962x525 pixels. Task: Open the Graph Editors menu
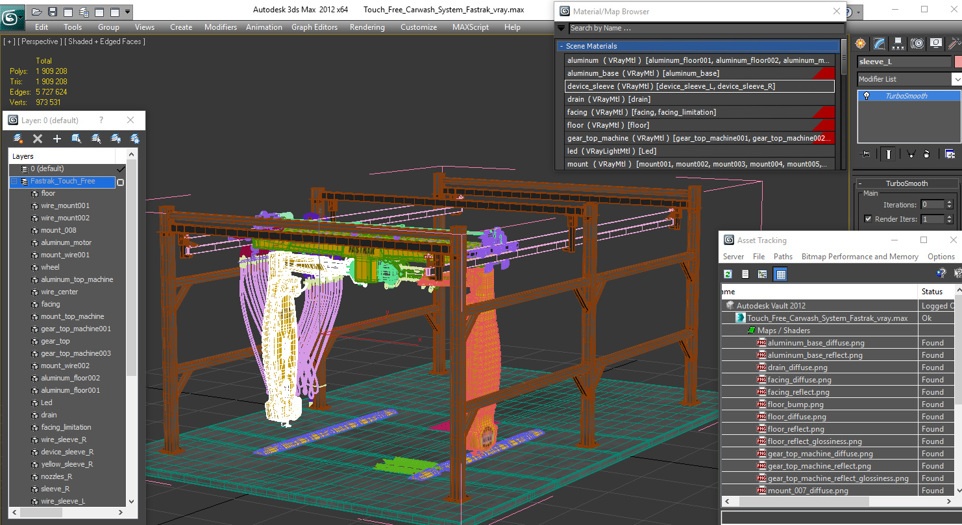[314, 27]
